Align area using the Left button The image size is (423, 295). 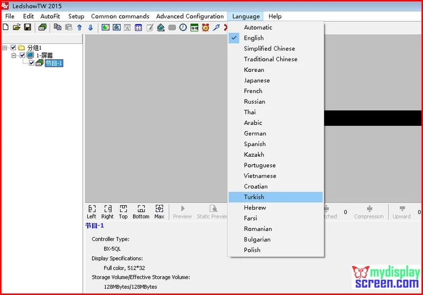point(91,212)
